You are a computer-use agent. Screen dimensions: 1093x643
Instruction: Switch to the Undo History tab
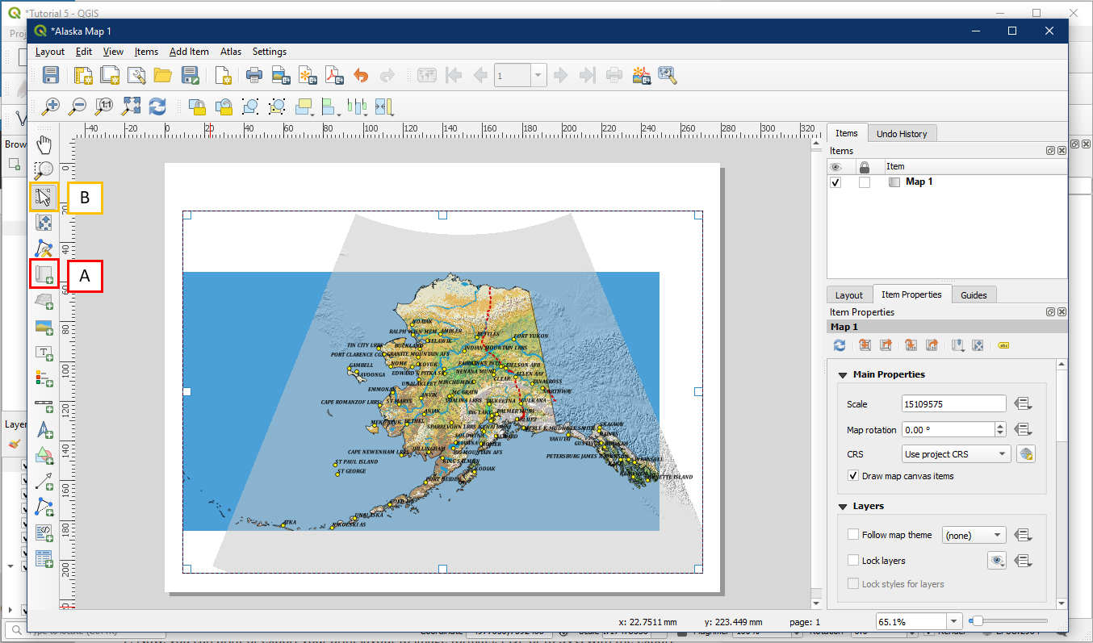click(x=901, y=134)
